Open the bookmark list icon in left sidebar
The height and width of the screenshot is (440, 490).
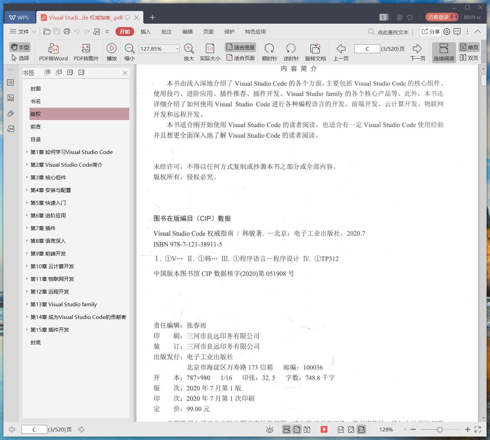(11, 83)
